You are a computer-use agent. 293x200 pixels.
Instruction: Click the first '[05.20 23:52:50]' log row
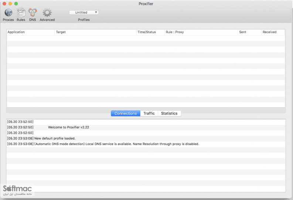pos(146,122)
